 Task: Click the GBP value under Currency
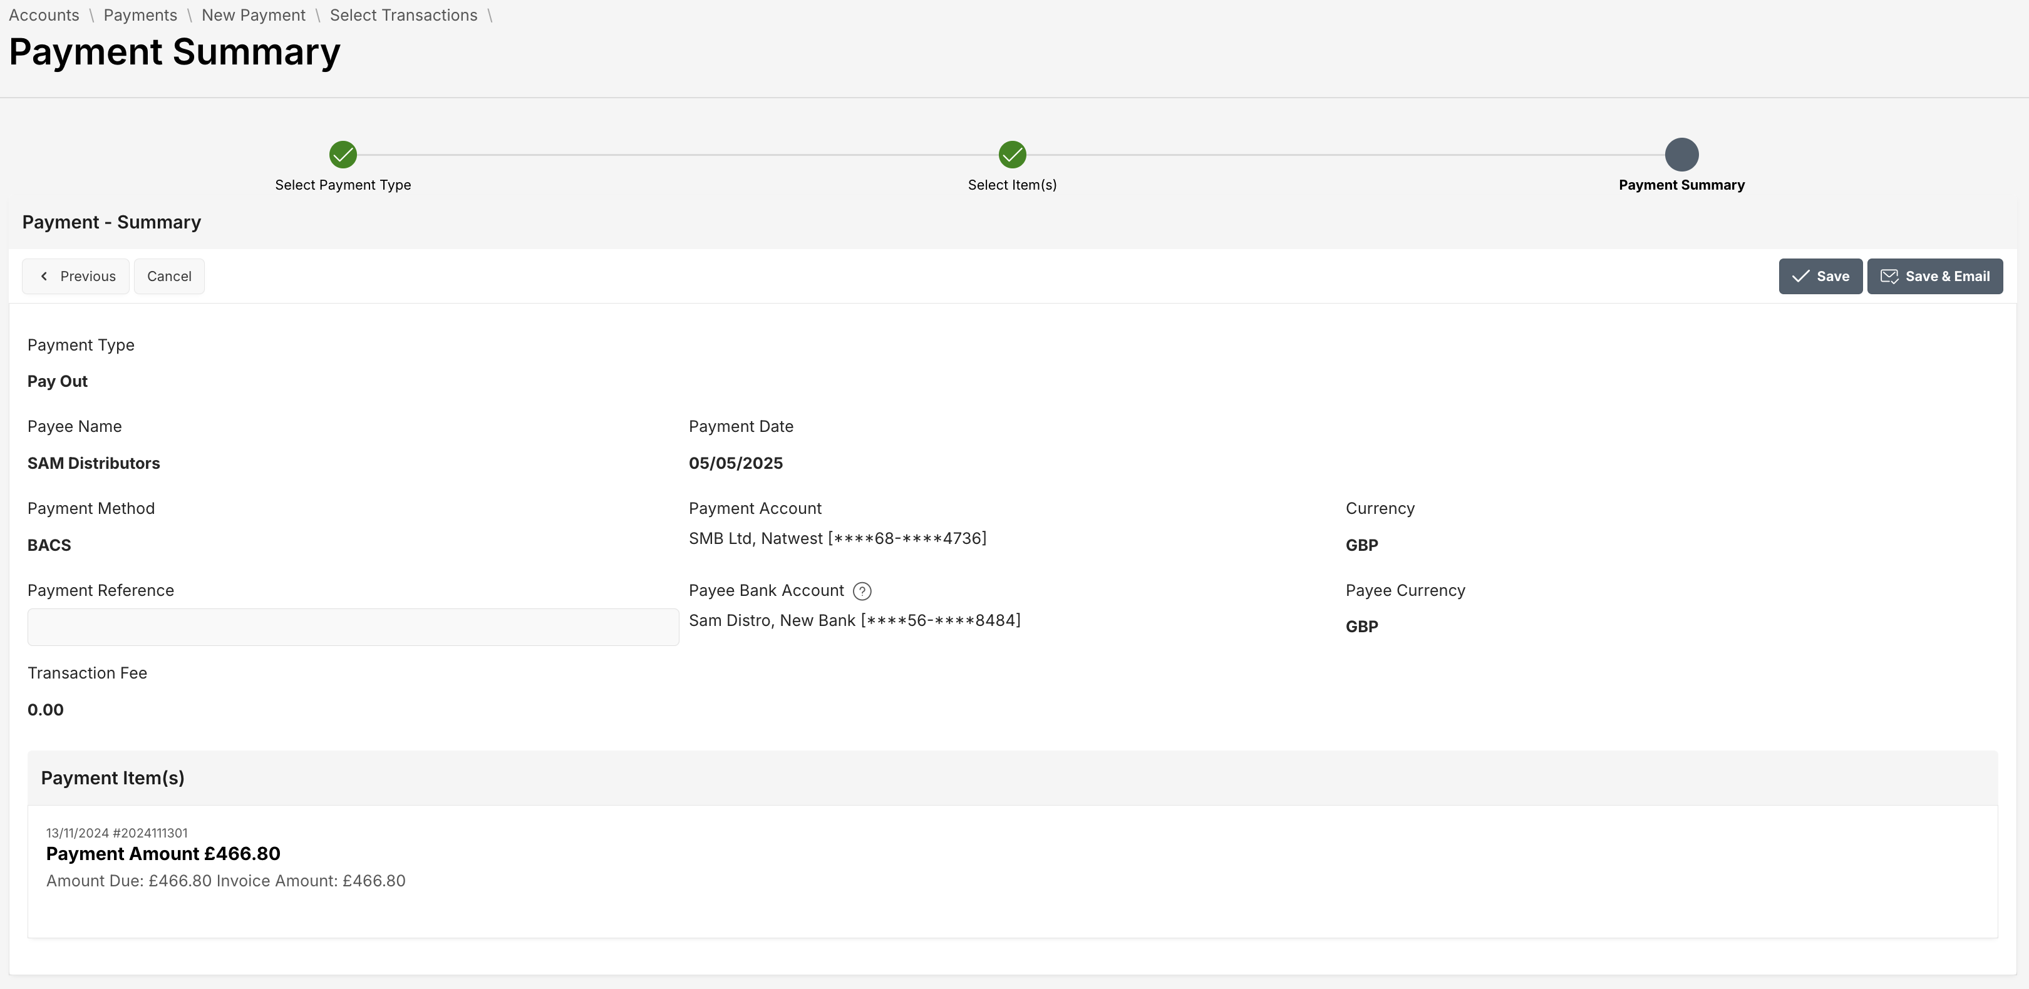click(x=1362, y=545)
